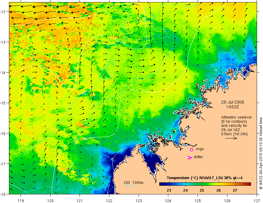Viewport: 263px width, 203px height.
Task: Click the colorbar label '26'
Action: (218, 190)
